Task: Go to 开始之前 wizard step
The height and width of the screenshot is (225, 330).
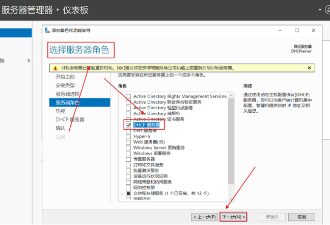Action: [x=65, y=77]
